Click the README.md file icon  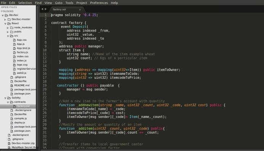(x=12, y=86)
